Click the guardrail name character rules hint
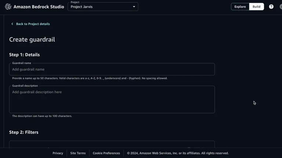The height and width of the screenshot is (158, 282). pos(90,78)
